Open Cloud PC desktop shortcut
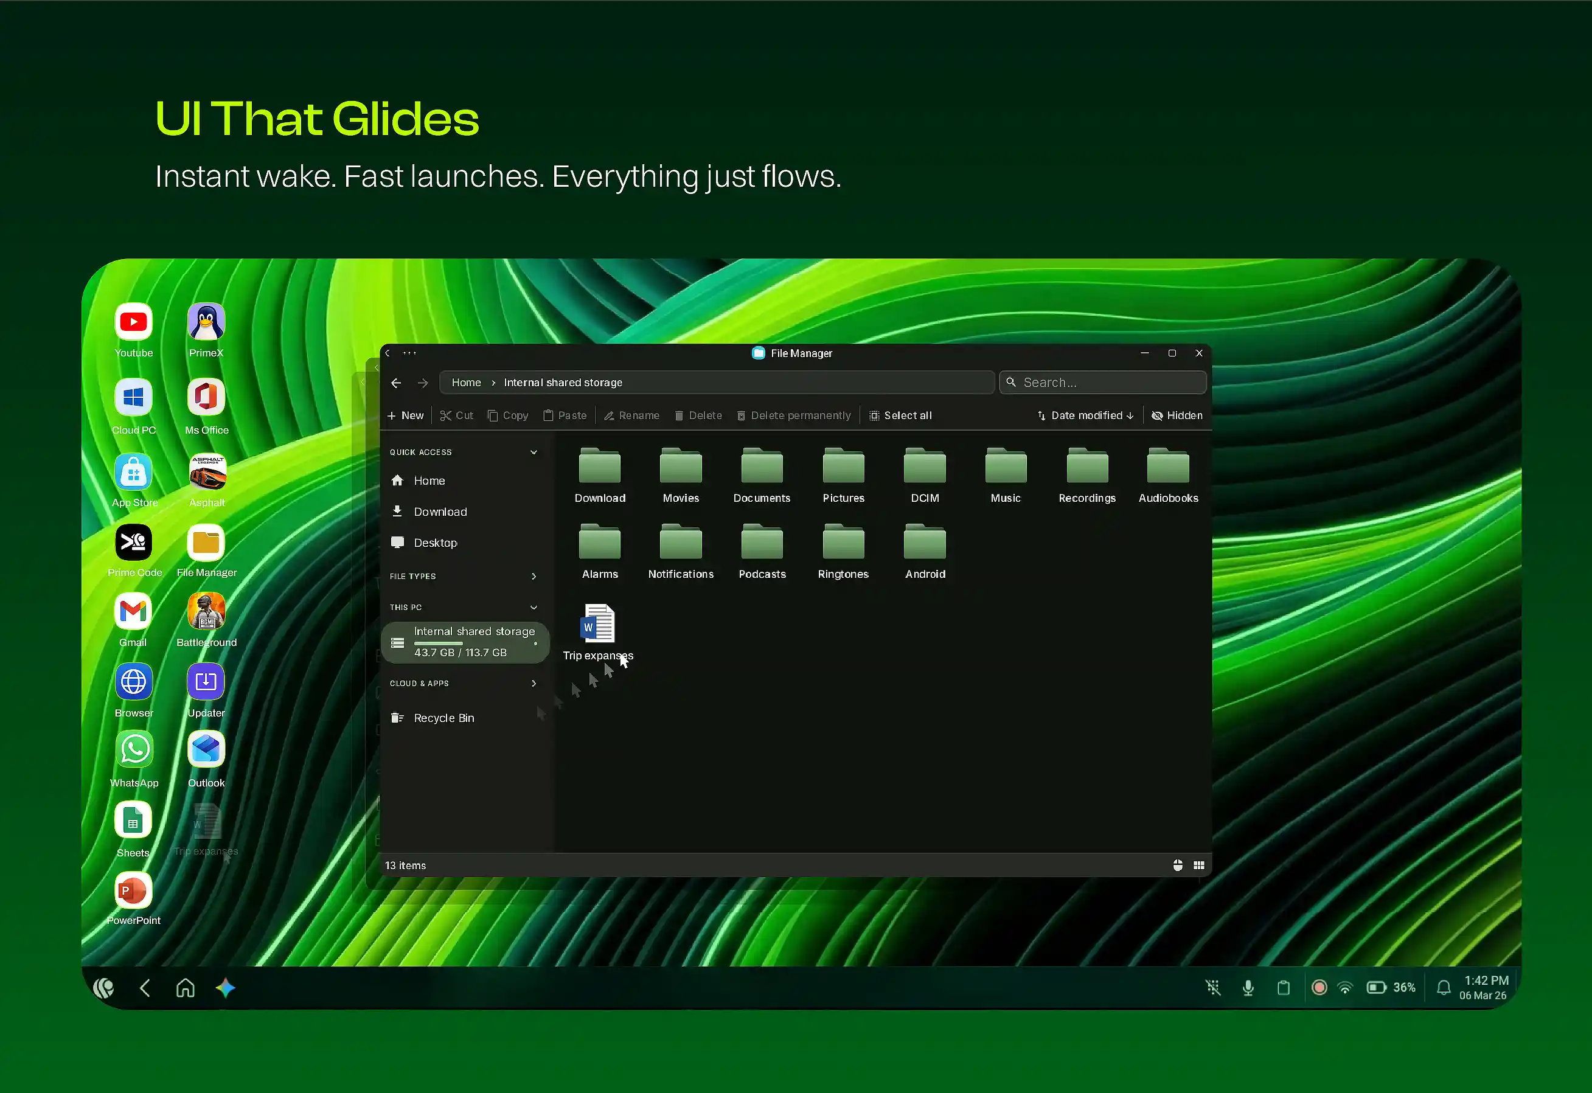This screenshot has width=1592, height=1093. [134, 397]
